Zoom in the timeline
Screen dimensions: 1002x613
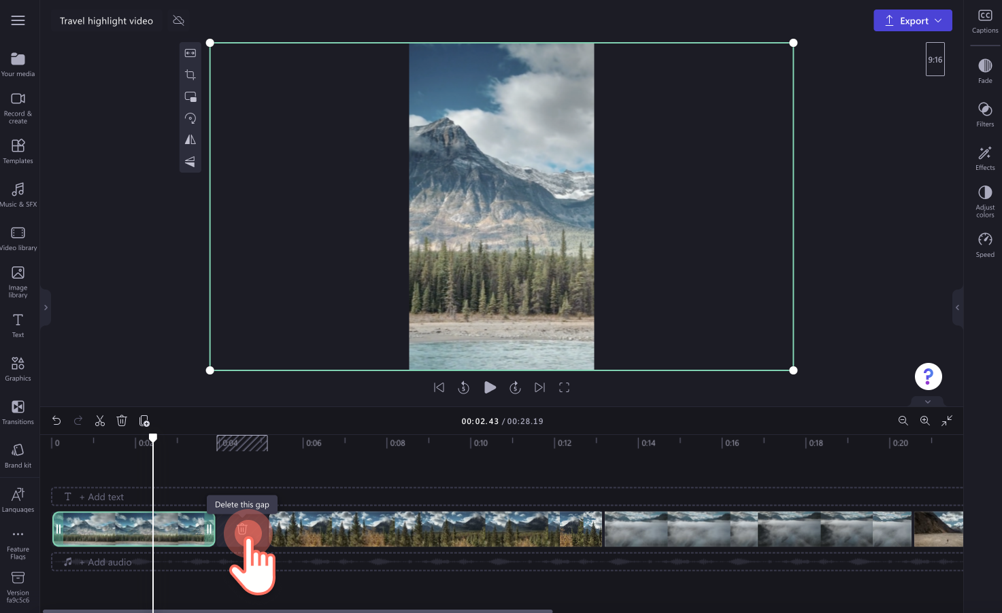click(925, 421)
